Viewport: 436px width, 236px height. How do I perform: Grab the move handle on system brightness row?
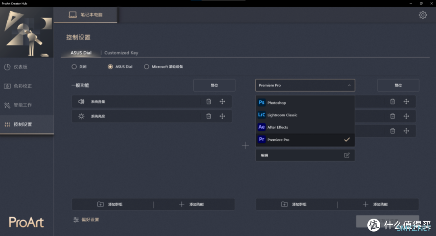222,116
